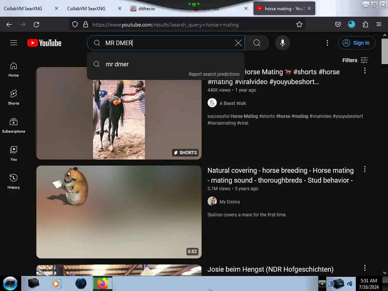
Task: Open more options for Natural covering video
Action: pos(365,169)
